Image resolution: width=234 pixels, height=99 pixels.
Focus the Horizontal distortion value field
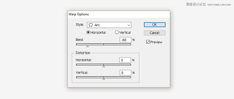pos(125,60)
